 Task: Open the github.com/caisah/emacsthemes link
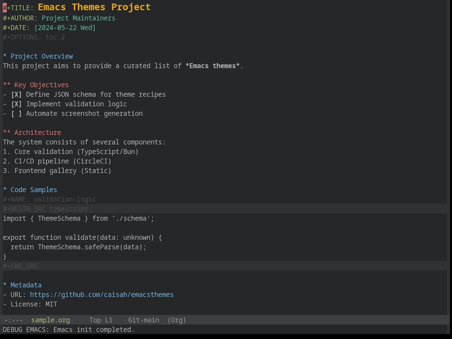(x=102, y=295)
